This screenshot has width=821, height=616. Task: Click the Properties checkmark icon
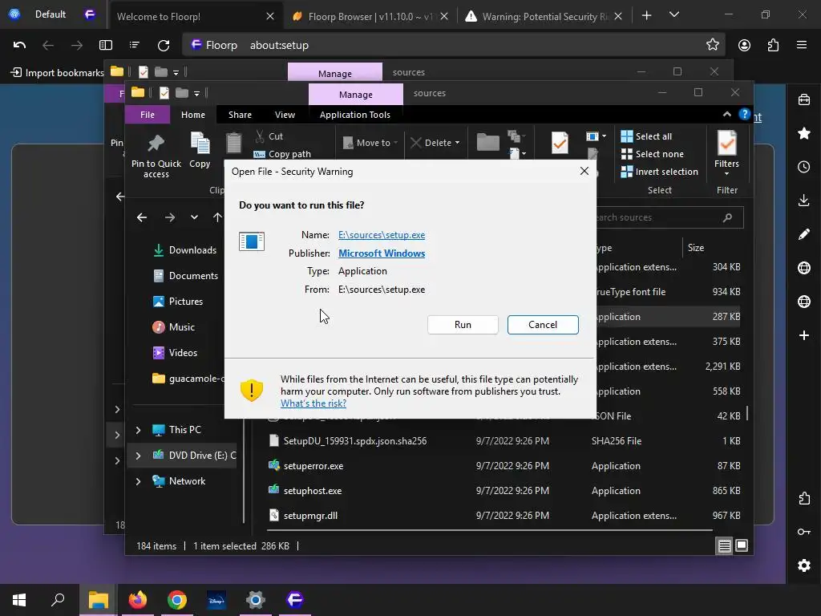(560, 143)
